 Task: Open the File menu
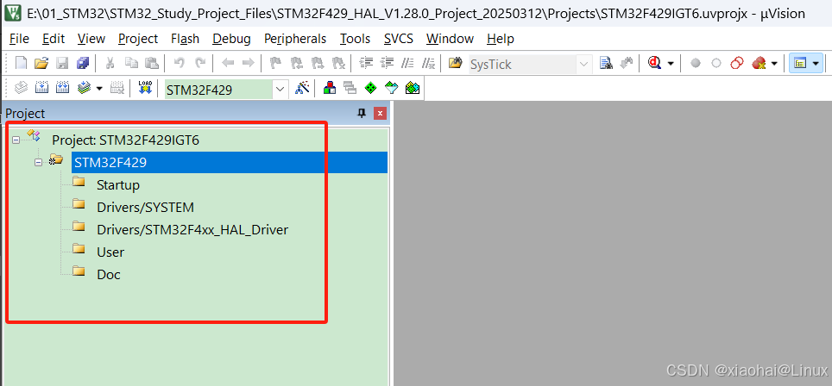point(19,39)
